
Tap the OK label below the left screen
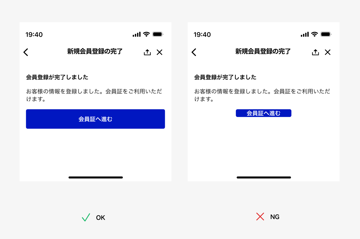point(100,217)
